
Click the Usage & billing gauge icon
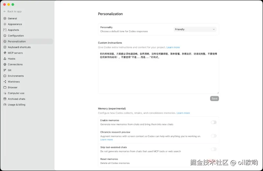click(x=5, y=105)
